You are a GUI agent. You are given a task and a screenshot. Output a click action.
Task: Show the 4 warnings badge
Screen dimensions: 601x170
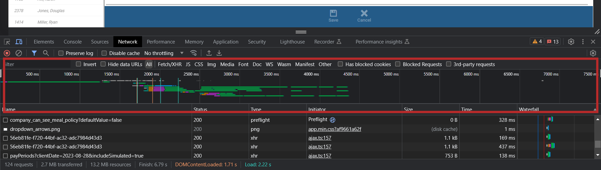pos(537,41)
